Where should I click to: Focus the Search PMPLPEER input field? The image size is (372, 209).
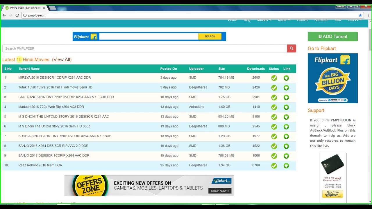(x=145, y=48)
